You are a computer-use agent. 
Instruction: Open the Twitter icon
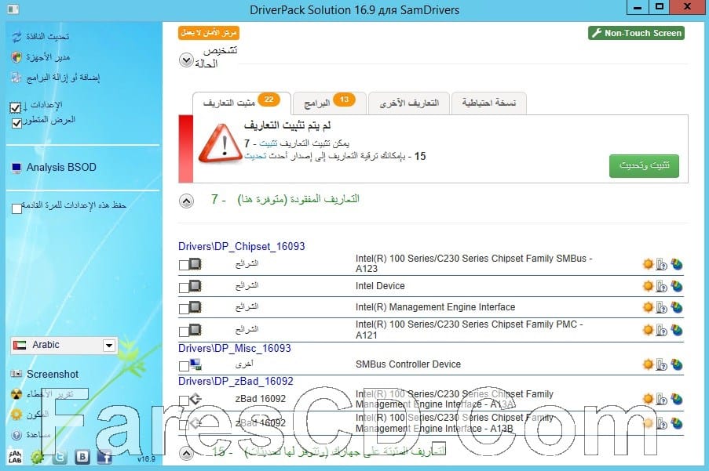60,457
